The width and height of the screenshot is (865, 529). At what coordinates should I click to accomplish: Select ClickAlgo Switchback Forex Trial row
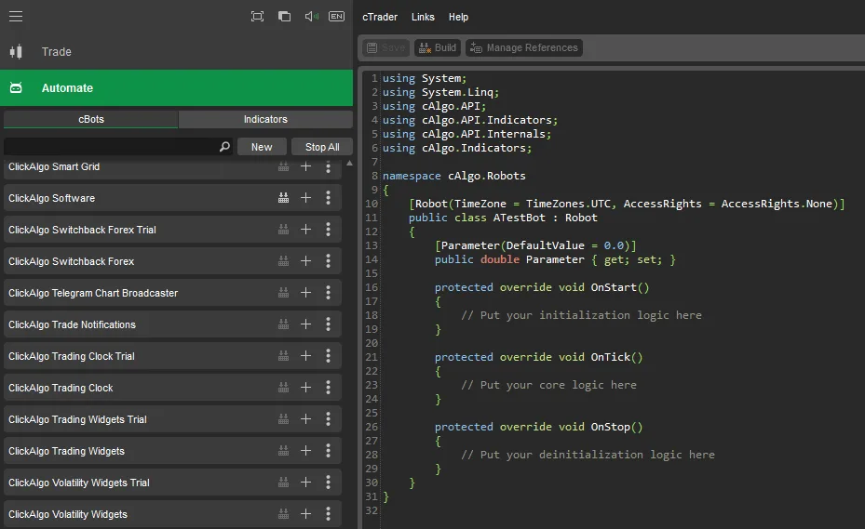172,230
